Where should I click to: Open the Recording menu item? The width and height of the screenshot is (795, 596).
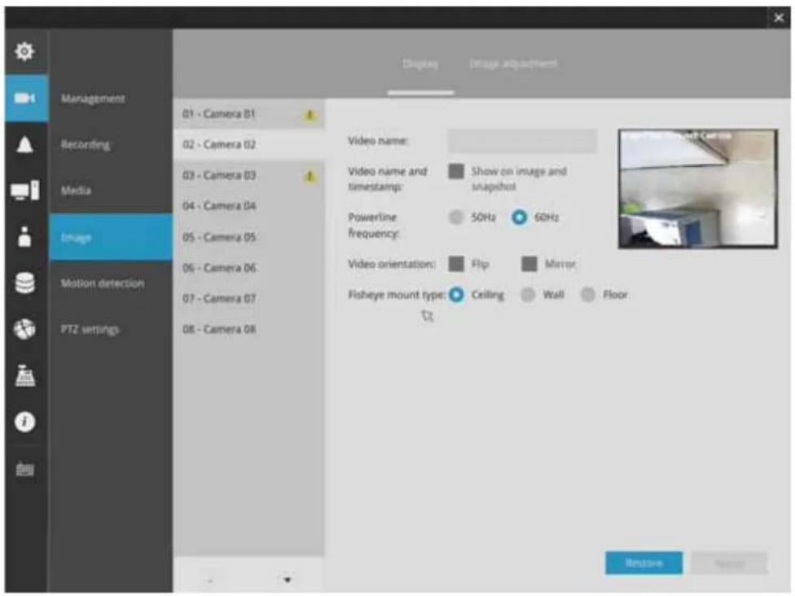pyautogui.click(x=86, y=145)
